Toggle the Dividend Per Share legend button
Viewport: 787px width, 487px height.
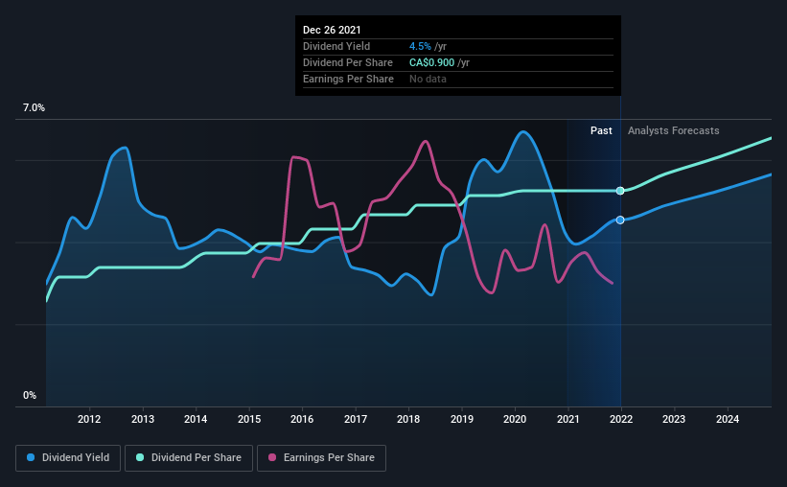point(189,458)
